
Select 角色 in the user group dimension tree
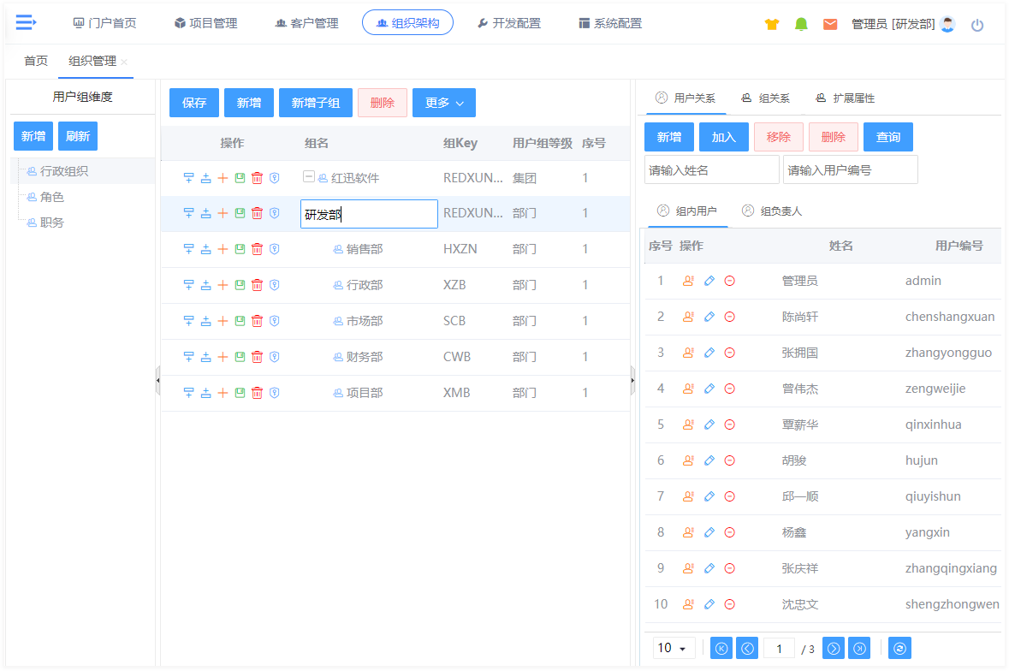(x=52, y=197)
